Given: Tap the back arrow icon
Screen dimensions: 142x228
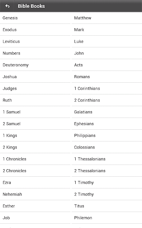Looking at the screenshot, I should point(7,6).
